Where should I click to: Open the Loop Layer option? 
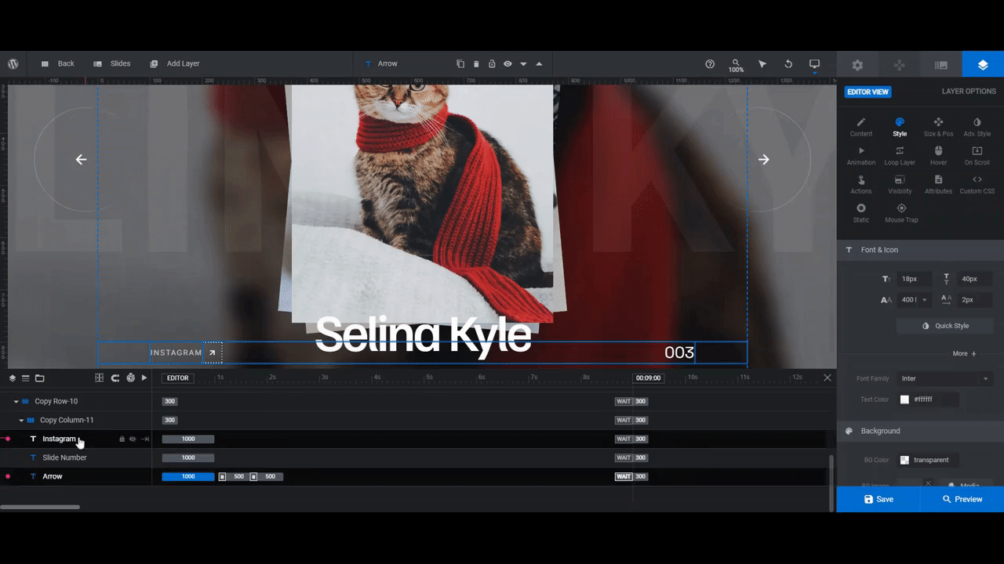coord(900,156)
